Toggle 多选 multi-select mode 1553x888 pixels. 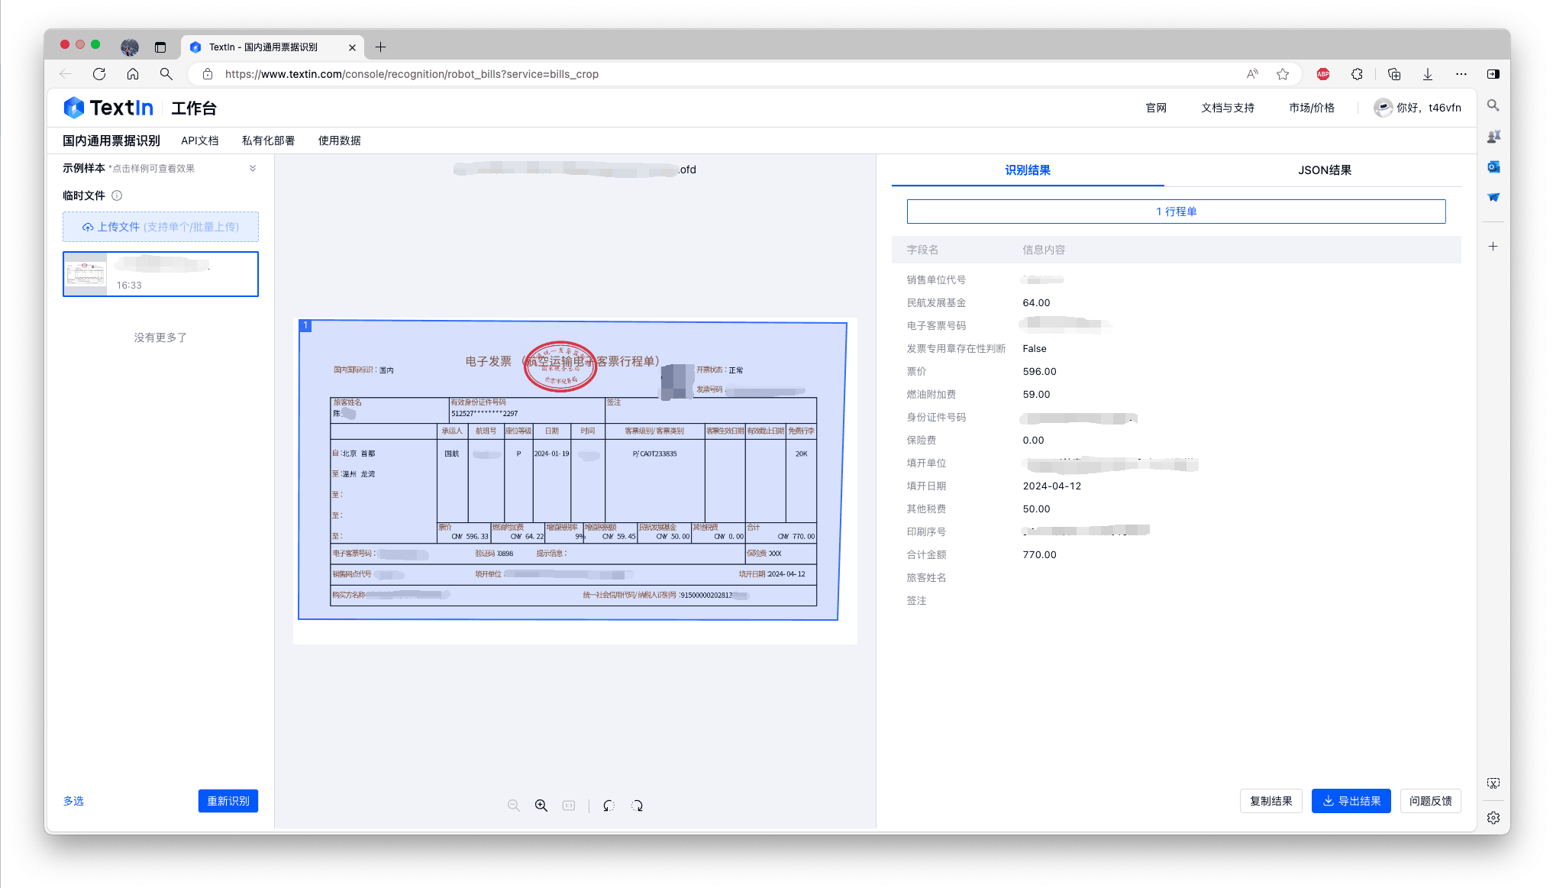(73, 801)
